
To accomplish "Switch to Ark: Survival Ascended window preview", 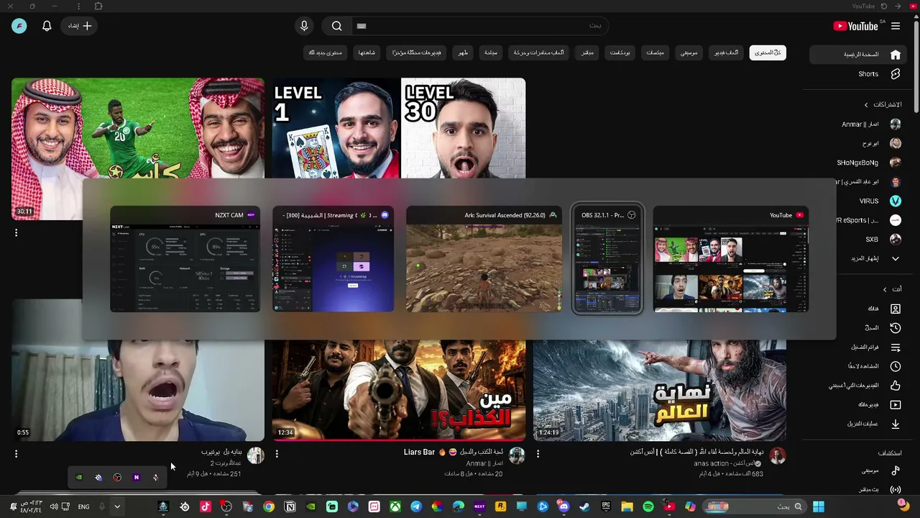I will [x=484, y=260].
